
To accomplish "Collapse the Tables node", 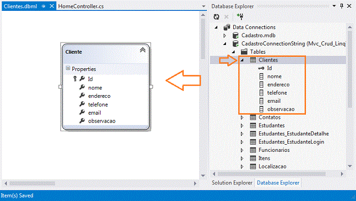I will pyautogui.click(x=233, y=52).
